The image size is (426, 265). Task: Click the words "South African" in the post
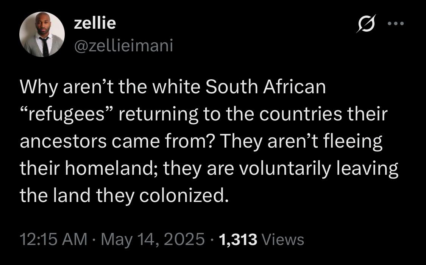click(x=265, y=87)
